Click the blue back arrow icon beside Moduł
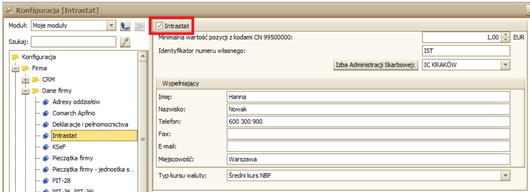The image size is (530, 192). (126, 26)
